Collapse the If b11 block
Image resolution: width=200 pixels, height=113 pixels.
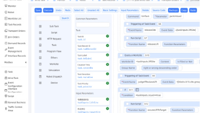click(x=137, y=90)
